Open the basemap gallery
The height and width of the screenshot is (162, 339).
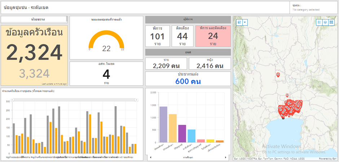tap(331, 22)
